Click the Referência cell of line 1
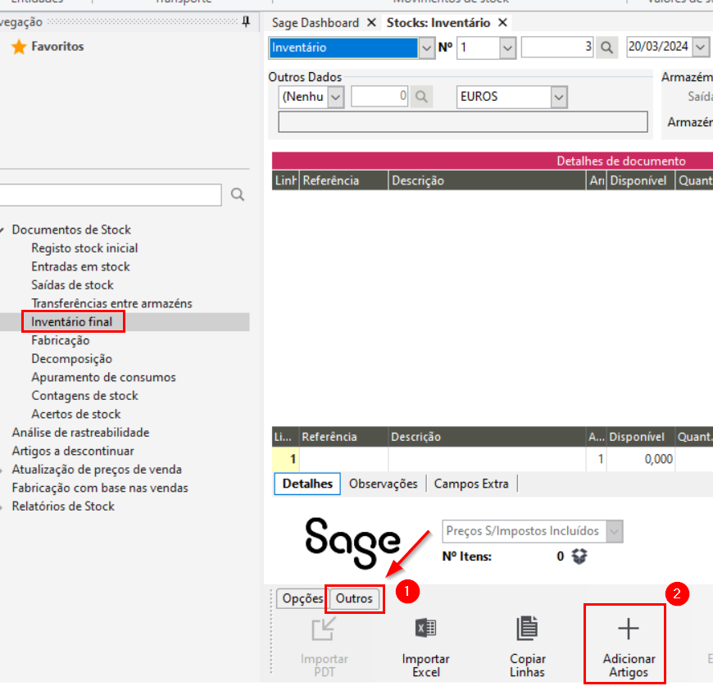713x686 pixels. [x=343, y=459]
